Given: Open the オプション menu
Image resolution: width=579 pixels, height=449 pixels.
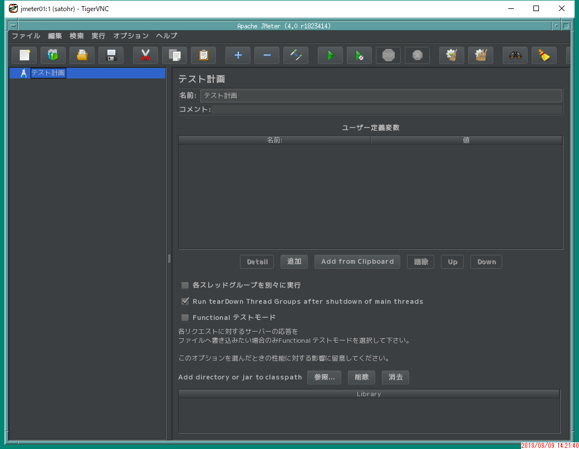Looking at the screenshot, I should pyautogui.click(x=130, y=35).
